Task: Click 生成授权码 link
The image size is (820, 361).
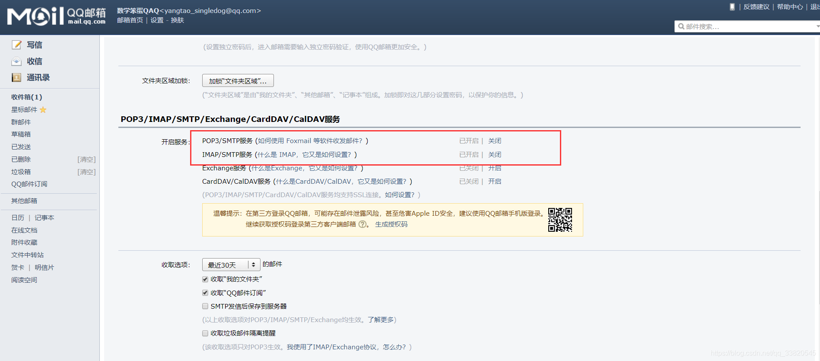Action: (391, 224)
